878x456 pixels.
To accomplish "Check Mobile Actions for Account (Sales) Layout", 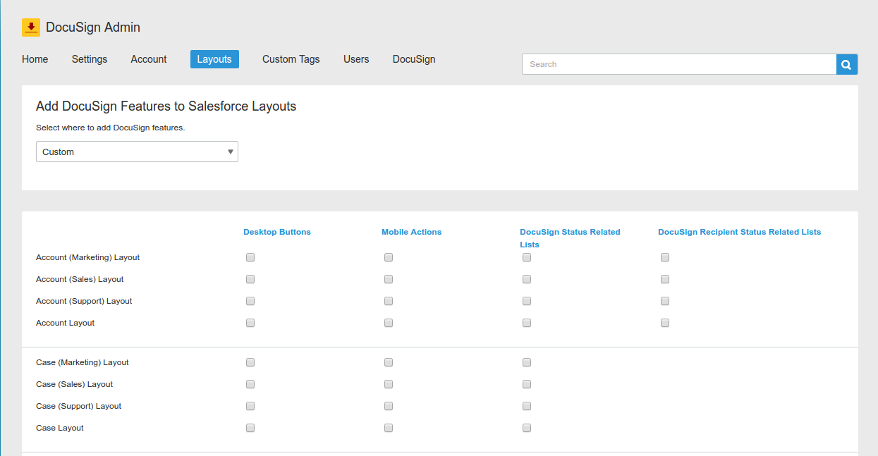I will [x=389, y=279].
